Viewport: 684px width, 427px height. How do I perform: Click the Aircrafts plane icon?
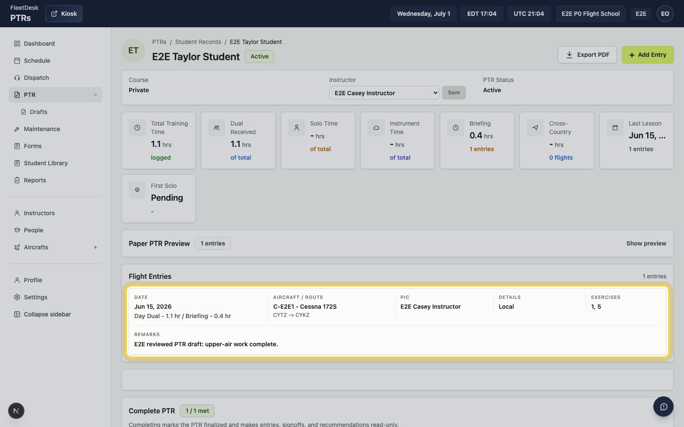[17, 247]
